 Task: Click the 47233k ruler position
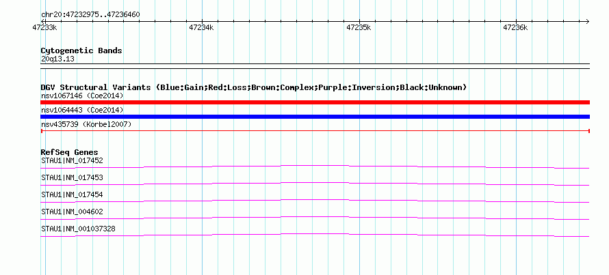(x=45, y=28)
